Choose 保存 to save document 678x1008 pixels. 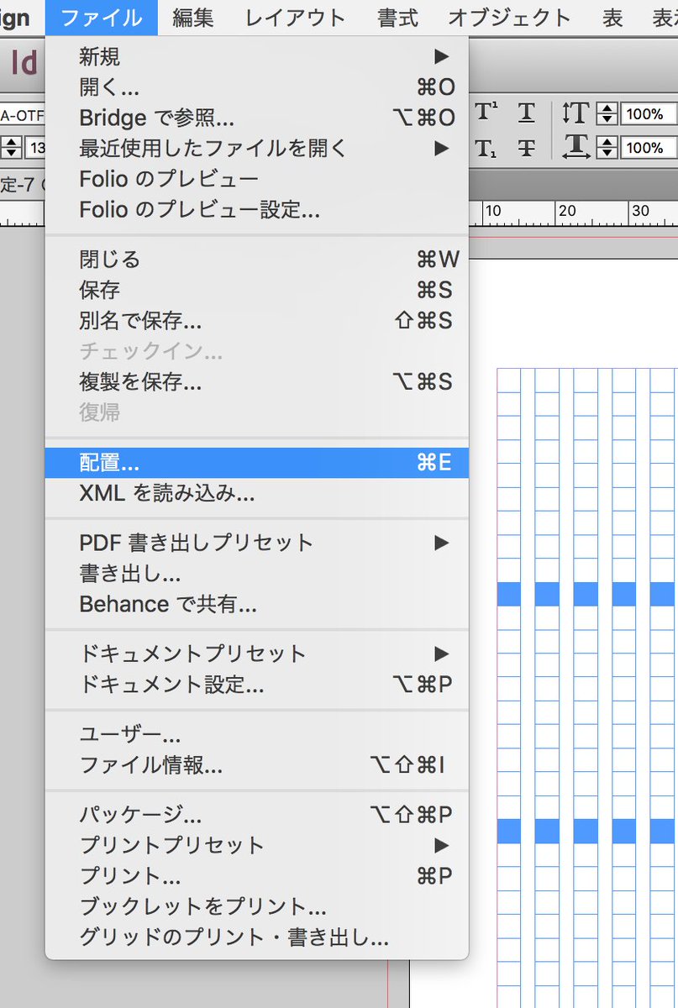257,291
